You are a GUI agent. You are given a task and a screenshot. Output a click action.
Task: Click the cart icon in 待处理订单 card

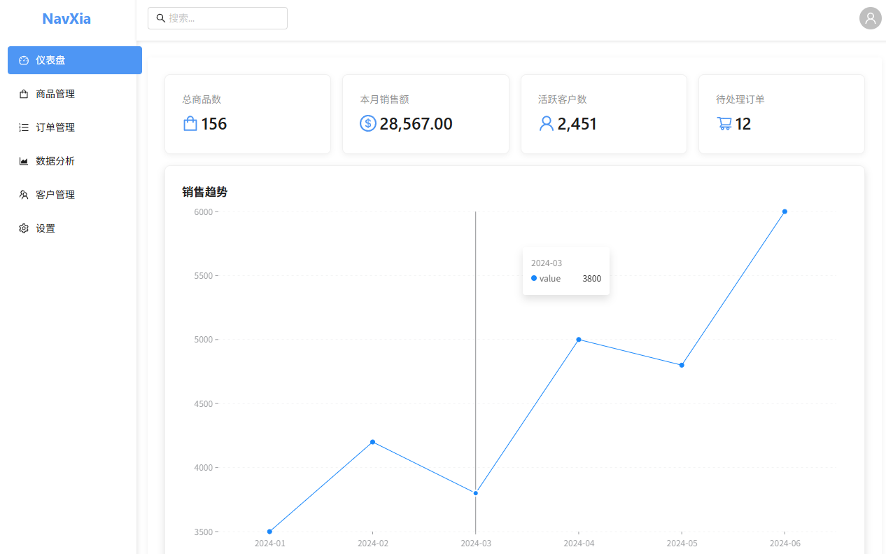click(724, 124)
